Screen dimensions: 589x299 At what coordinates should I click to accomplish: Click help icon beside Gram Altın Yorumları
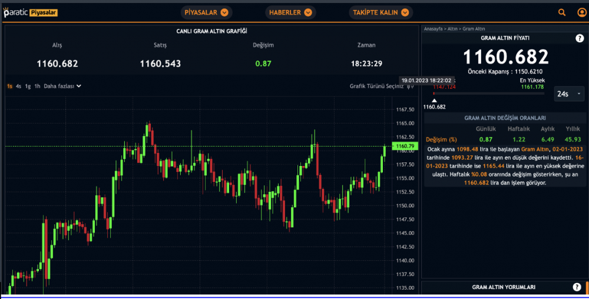coord(577,287)
